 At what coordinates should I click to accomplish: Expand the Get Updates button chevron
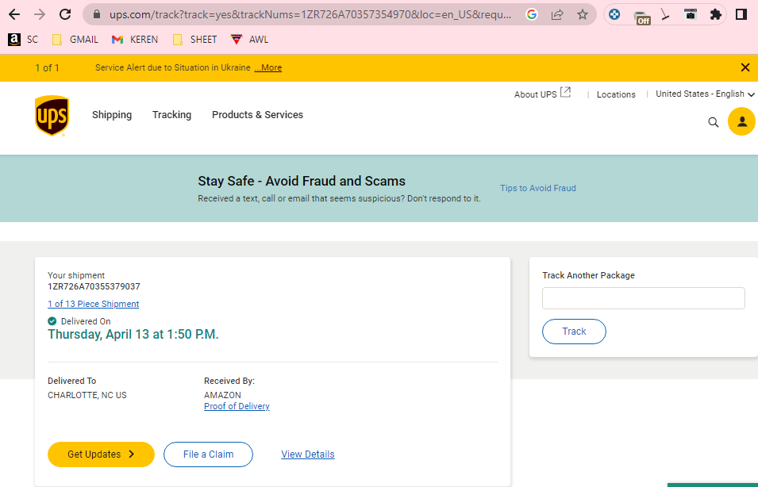132,454
